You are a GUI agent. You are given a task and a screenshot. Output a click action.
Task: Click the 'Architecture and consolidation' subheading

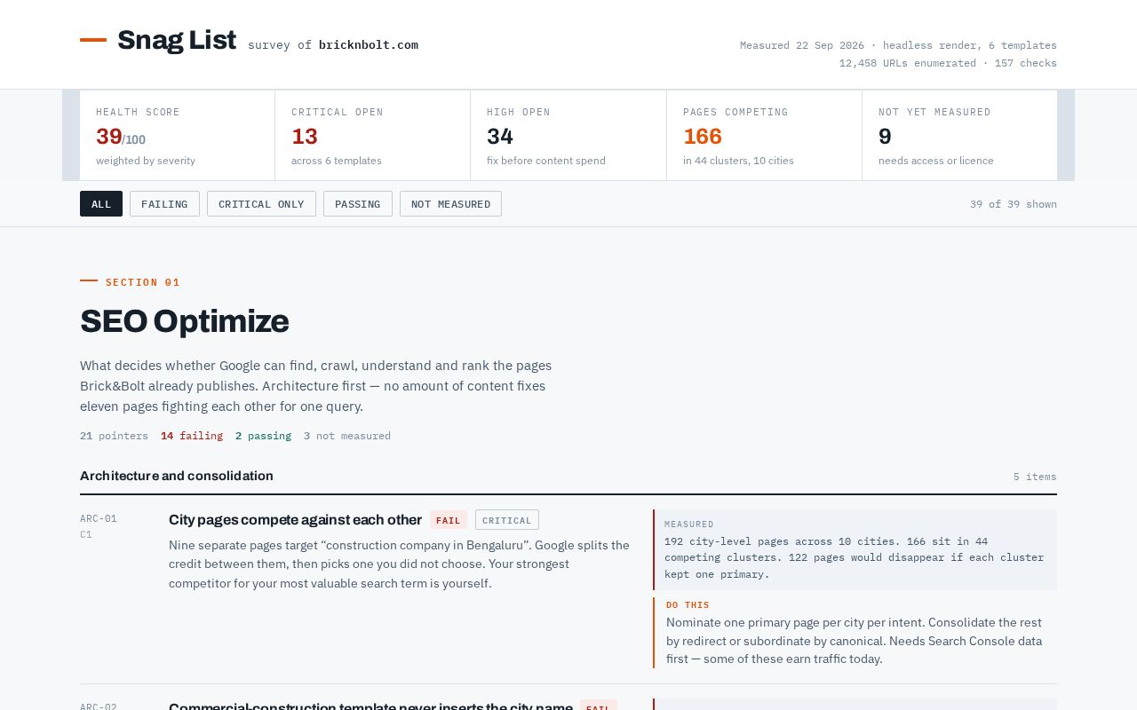pos(177,476)
